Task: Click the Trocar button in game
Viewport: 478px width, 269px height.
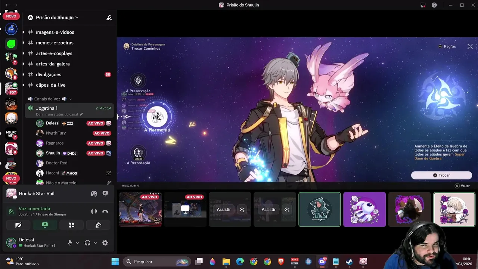Action: [441, 175]
